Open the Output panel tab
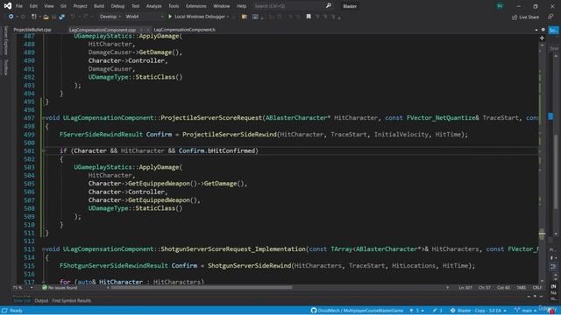This screenshot has height=315, width=561. click(41, 300)
